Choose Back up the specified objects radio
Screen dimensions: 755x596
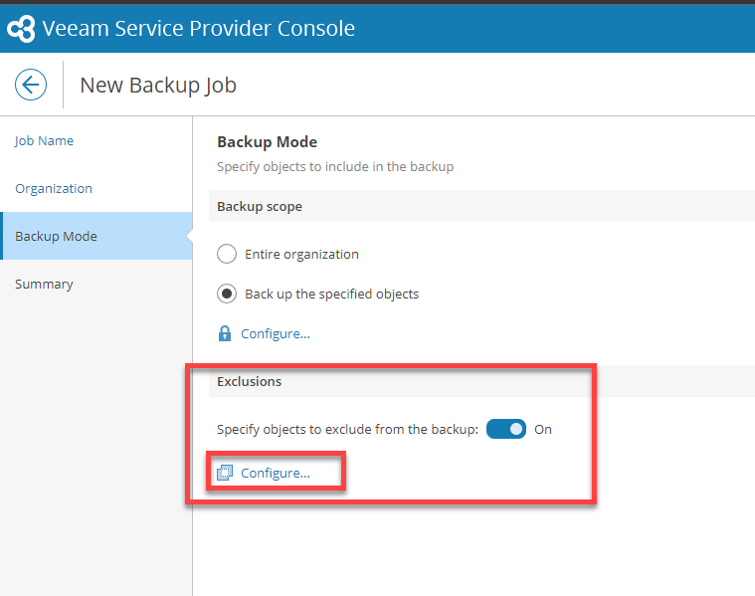(227, 294)
